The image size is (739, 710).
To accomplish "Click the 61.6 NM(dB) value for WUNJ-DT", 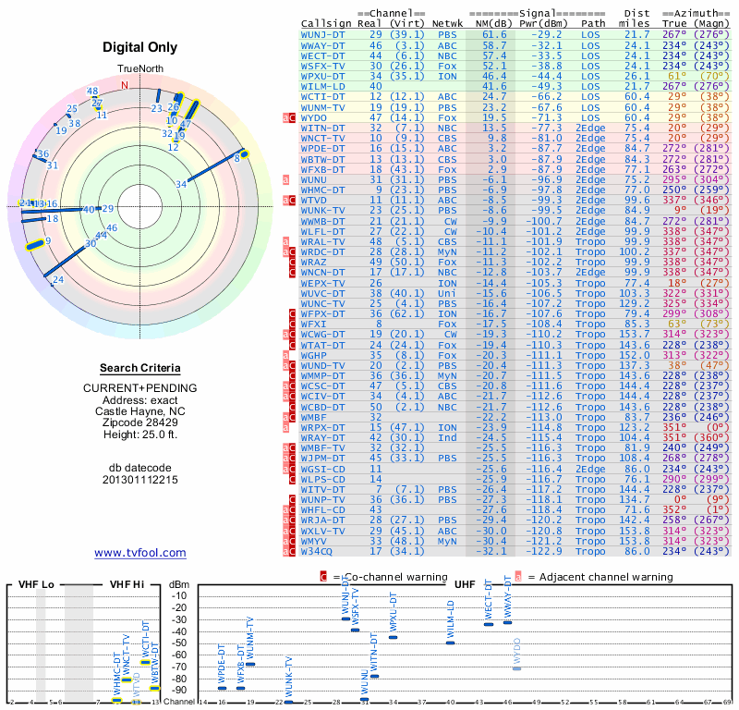I will [x=494, y=35].
